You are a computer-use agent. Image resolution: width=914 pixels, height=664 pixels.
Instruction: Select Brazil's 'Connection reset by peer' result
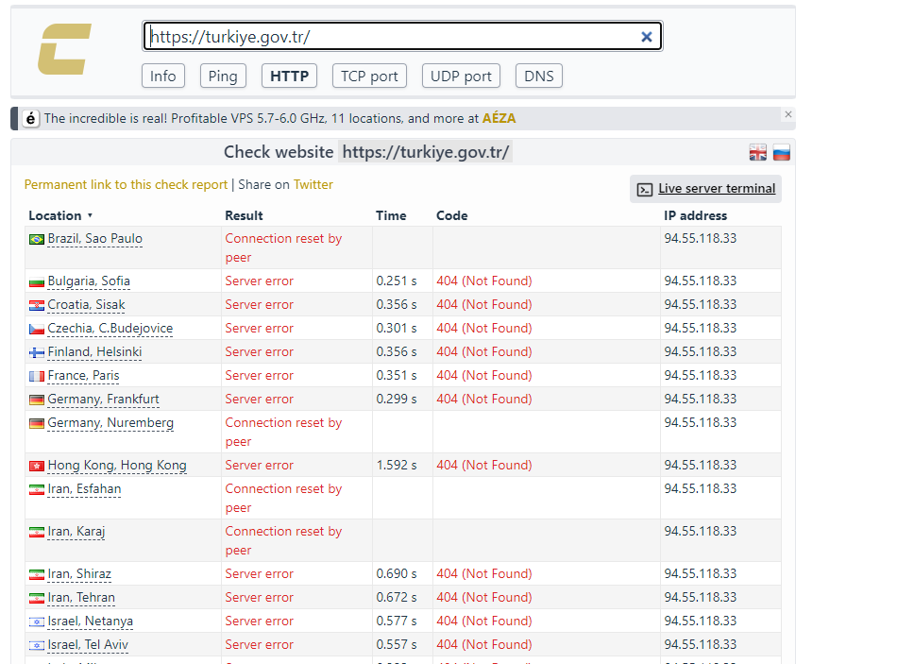[283, 247]
